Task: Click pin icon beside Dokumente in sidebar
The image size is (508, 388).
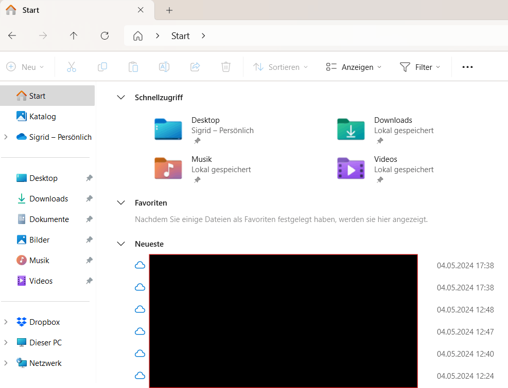Action: click(x=89, y=219)
